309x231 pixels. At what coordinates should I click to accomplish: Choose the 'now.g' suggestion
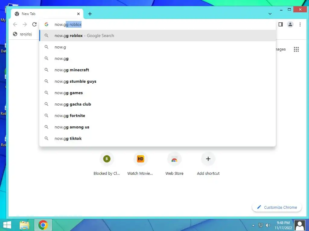tap(158, 47)
